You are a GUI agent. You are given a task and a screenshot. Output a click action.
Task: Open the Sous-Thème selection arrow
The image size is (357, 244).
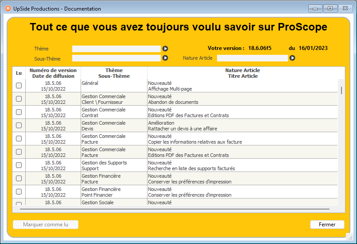coord(165,58)
